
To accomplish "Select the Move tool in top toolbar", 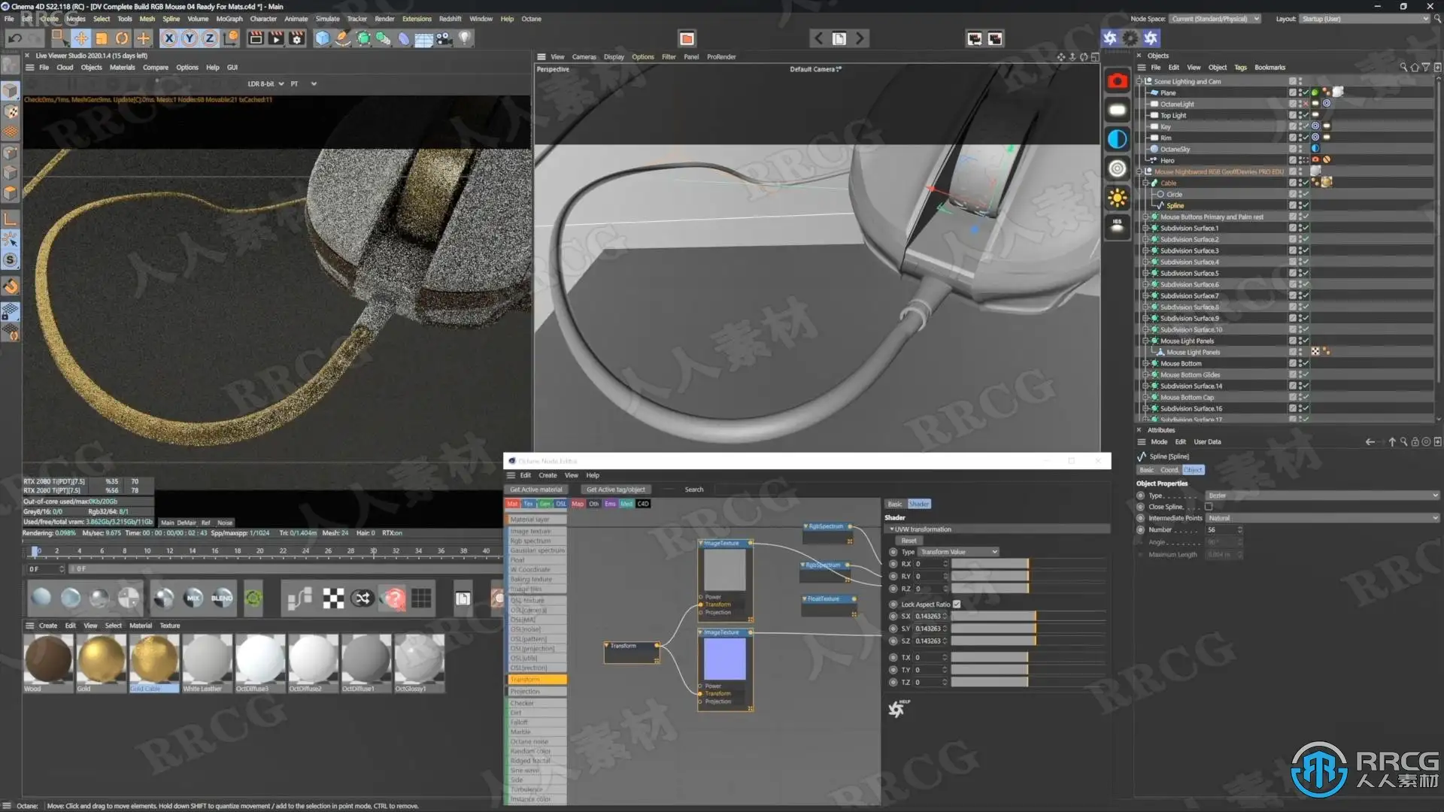I will coord(80,38).
